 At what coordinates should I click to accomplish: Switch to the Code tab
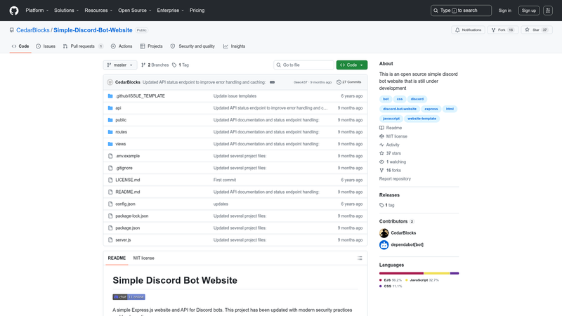[20, 46]
